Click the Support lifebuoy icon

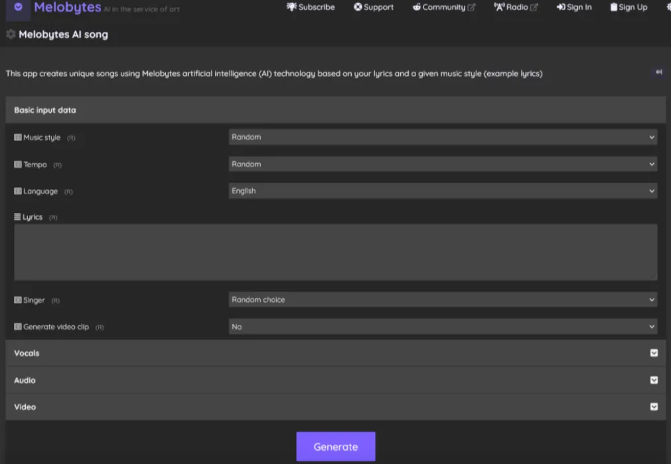pyautogui.click(x=358, y=7)
